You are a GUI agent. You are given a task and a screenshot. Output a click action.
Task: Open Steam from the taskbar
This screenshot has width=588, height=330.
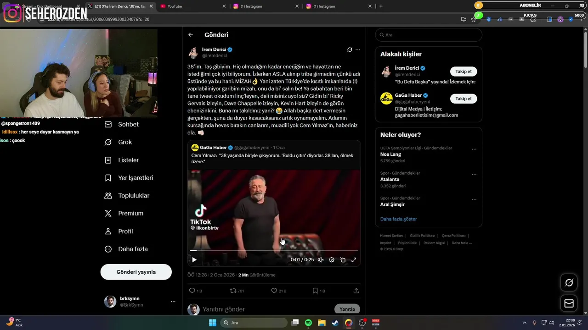point(335,323)
